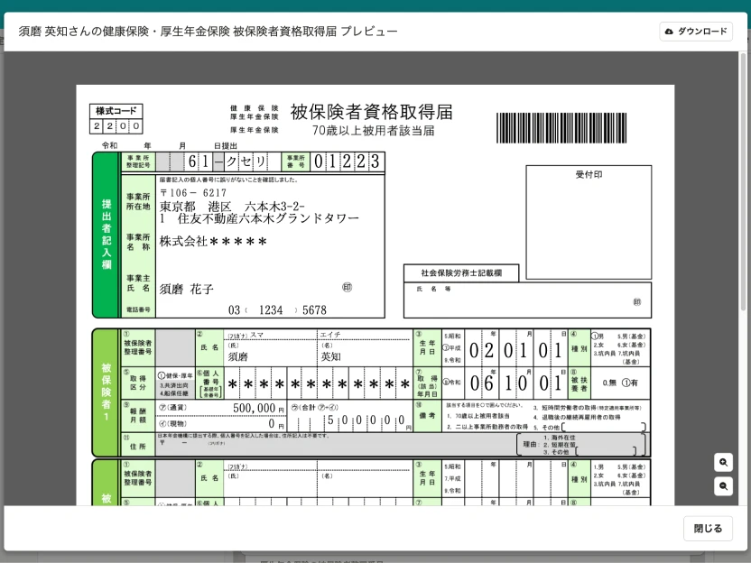
Task: Click the zoom-out magnifier icon
Action: coord(725,486)
